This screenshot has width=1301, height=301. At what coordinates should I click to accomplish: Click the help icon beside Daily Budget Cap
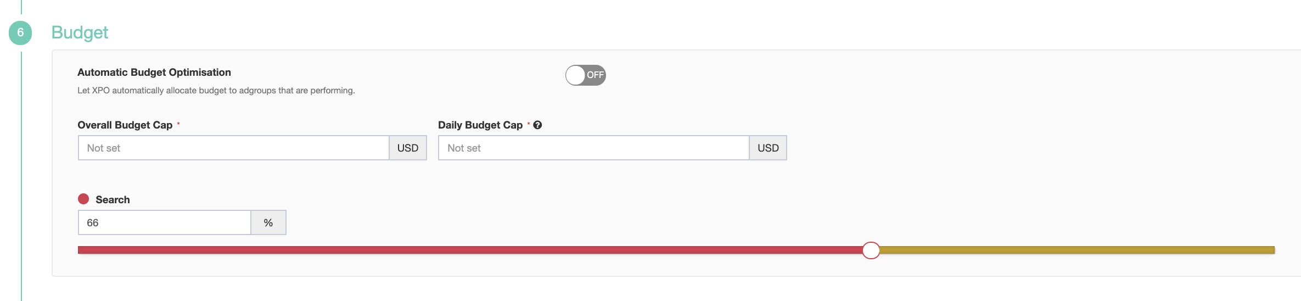(537, 125)
